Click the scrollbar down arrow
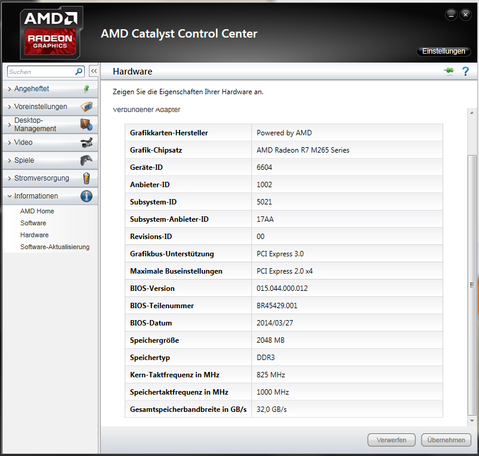The image size is (479, 456). point(472,421)
